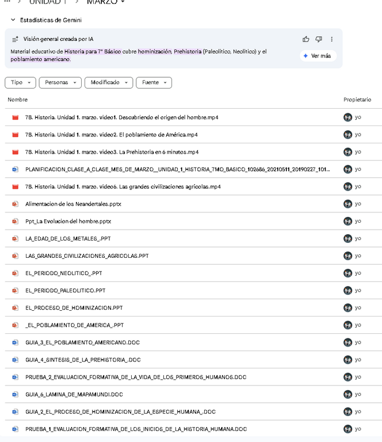Click Word icon of PRUEBA_1_EVALUACION_FORMATIVA file
The image size is (382, 442).
coord(16,429)
